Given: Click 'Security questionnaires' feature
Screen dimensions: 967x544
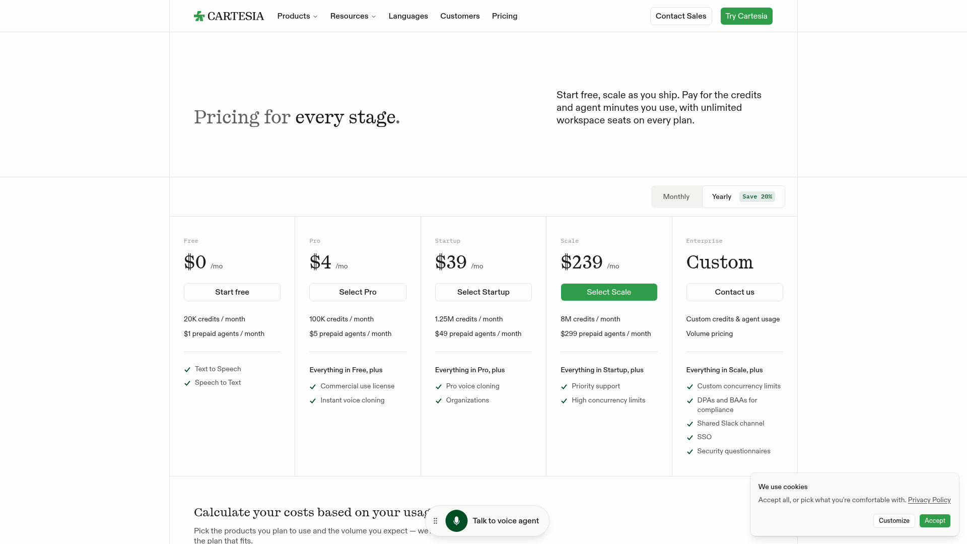Looking at the screenshot, I should click(x=734, y=451).
